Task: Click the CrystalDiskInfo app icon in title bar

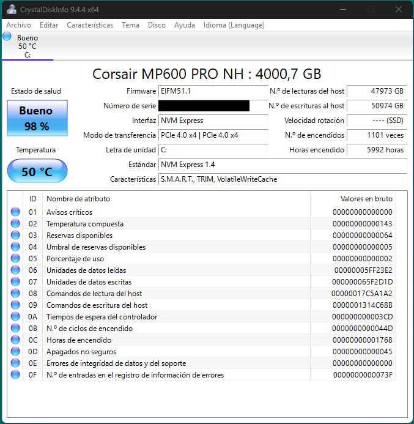Action: (12, 9)
